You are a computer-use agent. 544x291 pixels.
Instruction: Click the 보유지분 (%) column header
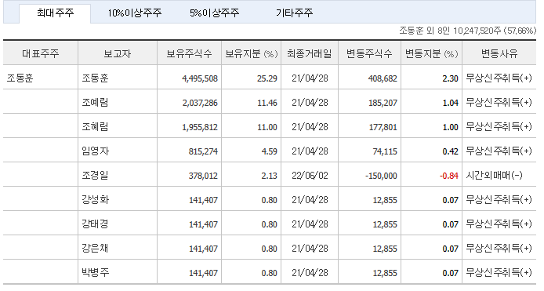[251, 53]
